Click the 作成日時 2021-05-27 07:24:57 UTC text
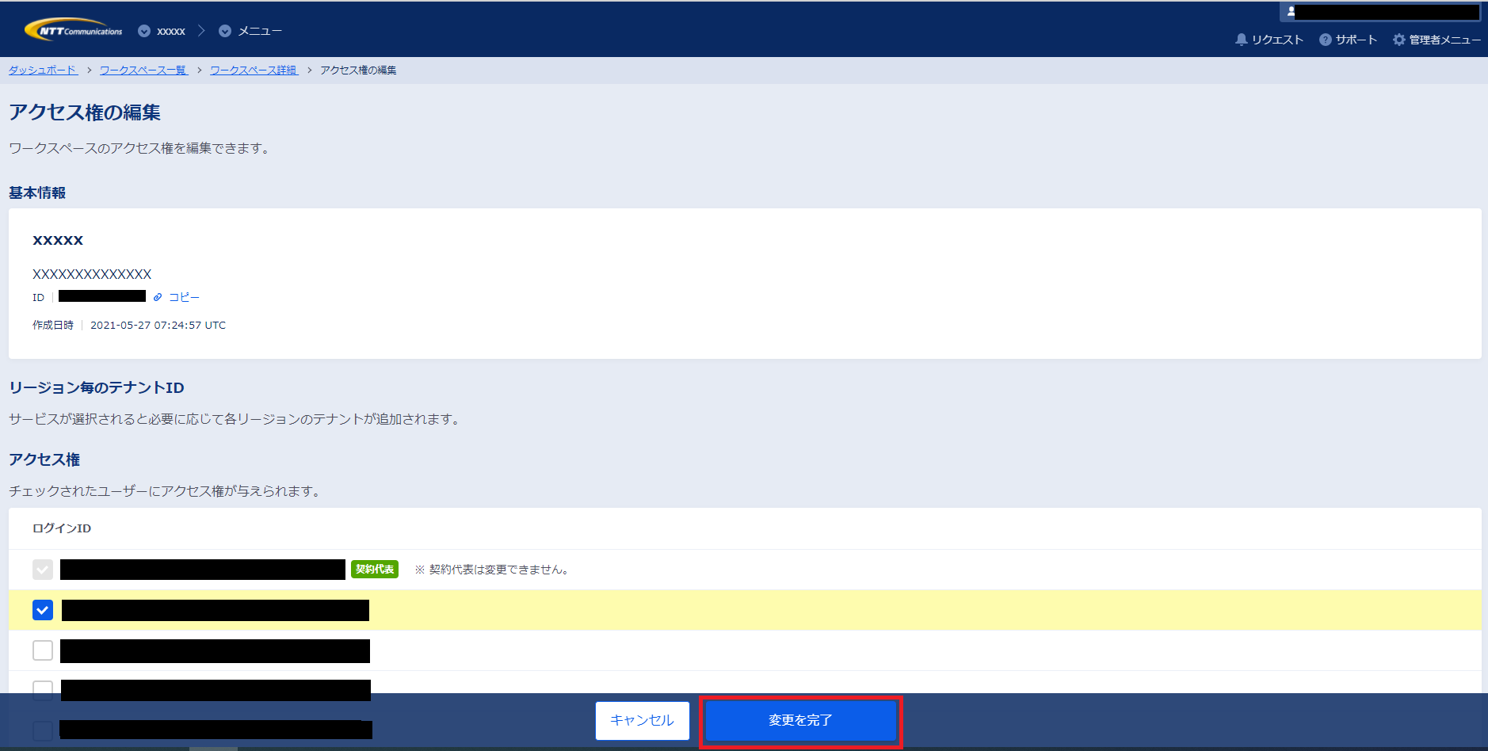This screenshot has height=751, width=1488. click(x=129, y=325)
